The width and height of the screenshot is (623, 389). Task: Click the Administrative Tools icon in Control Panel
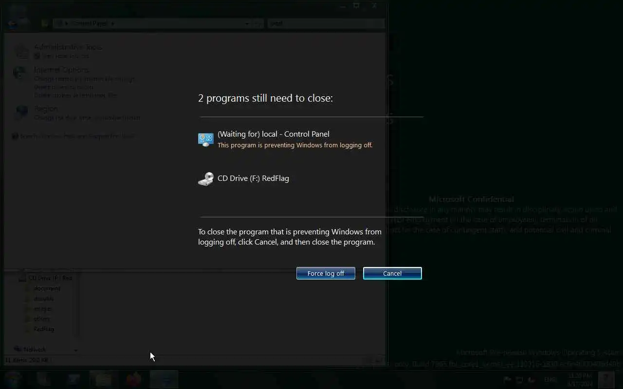[x=21, y=51]
